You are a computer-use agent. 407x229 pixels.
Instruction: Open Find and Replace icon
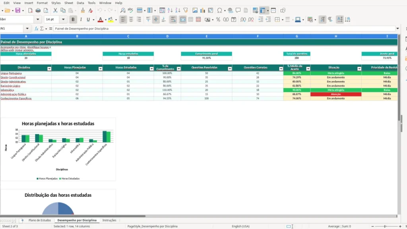[x=123, y=10]
